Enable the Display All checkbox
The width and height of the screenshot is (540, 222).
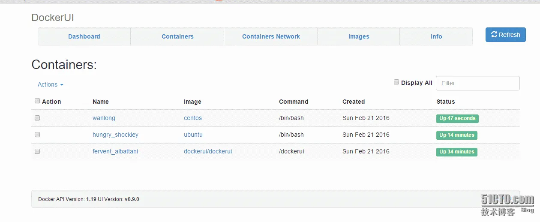tap(396, 82)
